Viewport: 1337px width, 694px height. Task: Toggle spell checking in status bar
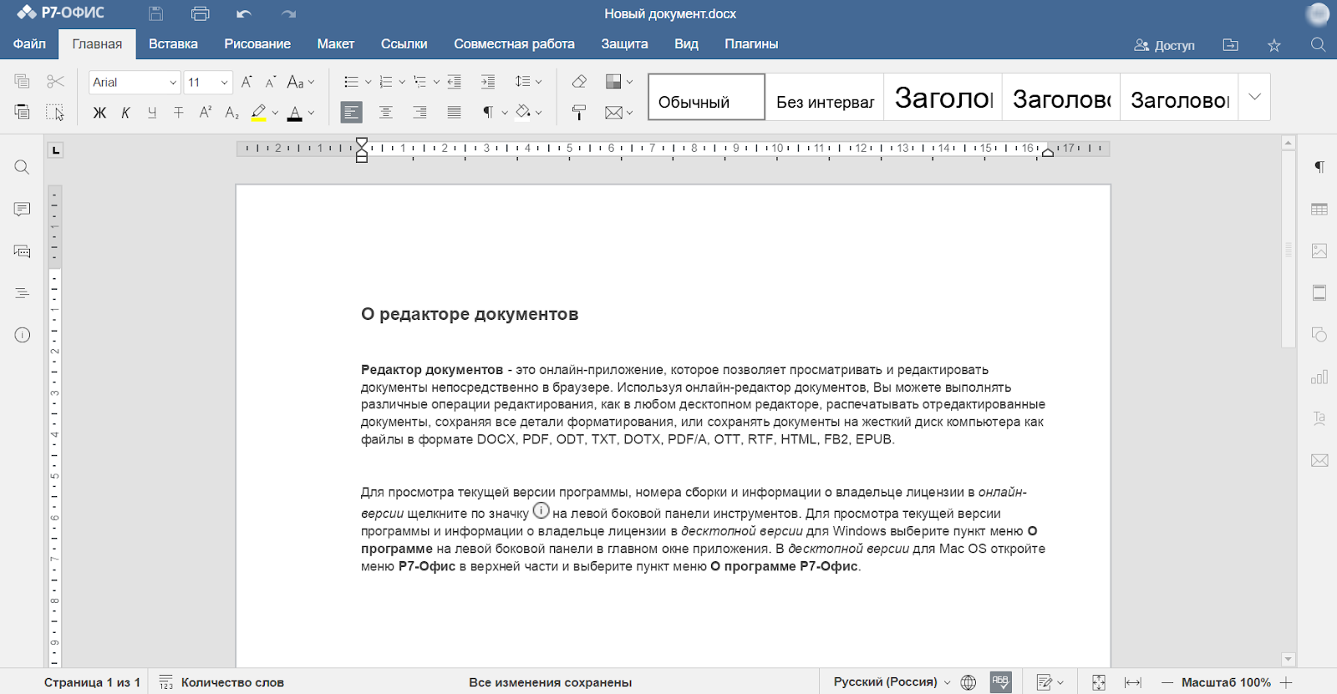tap(1000, 682)
